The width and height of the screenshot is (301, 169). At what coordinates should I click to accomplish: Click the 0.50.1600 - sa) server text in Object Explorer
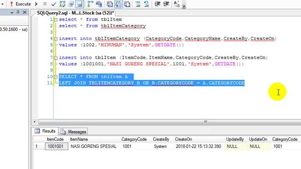14,29
